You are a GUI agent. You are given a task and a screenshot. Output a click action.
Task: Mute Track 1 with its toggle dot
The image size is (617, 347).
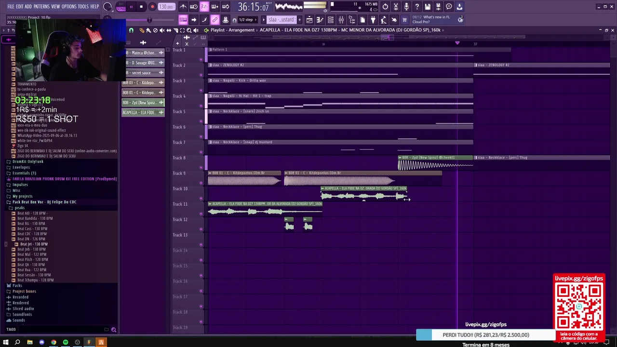coord(201,59)
